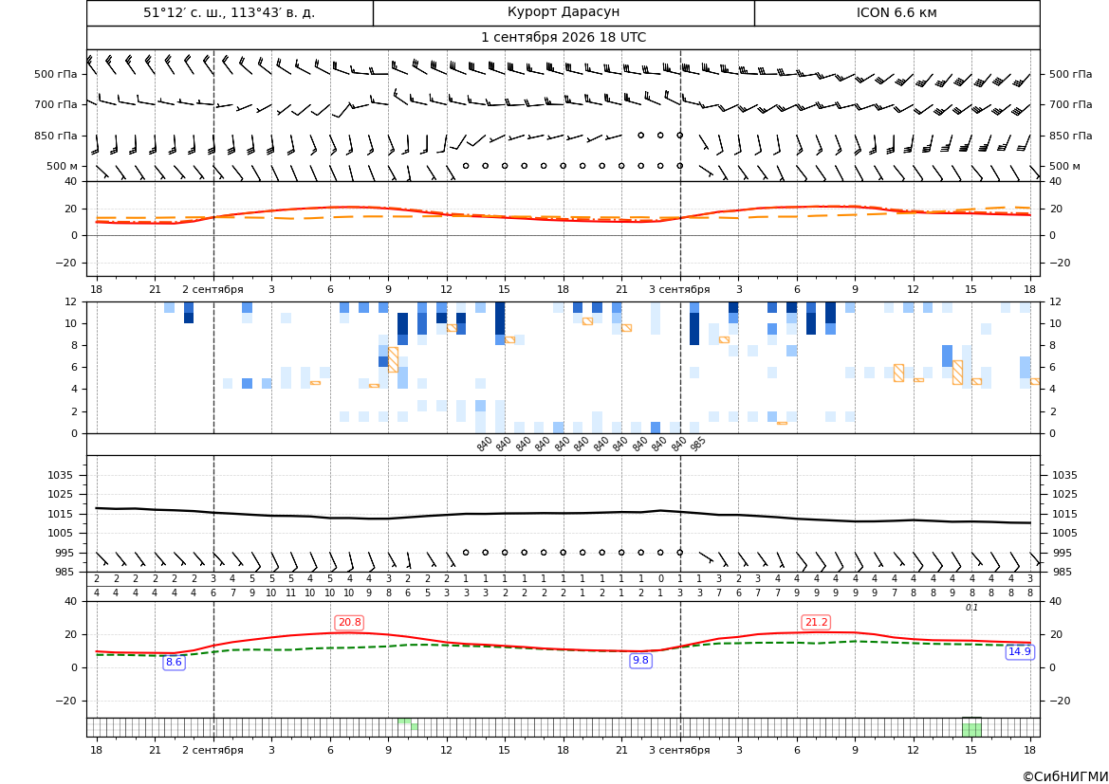Click the 500 м left wind level label
The height and width of the screenshot is (784, 1109).
(63, 166)
